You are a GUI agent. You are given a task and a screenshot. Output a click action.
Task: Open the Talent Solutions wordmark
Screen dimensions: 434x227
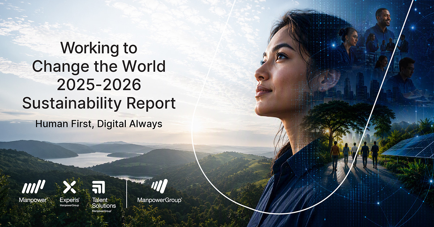click(104, 203)
